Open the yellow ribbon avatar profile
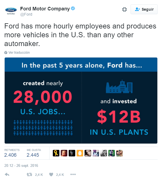165x183 pixels. pos(56,153)
